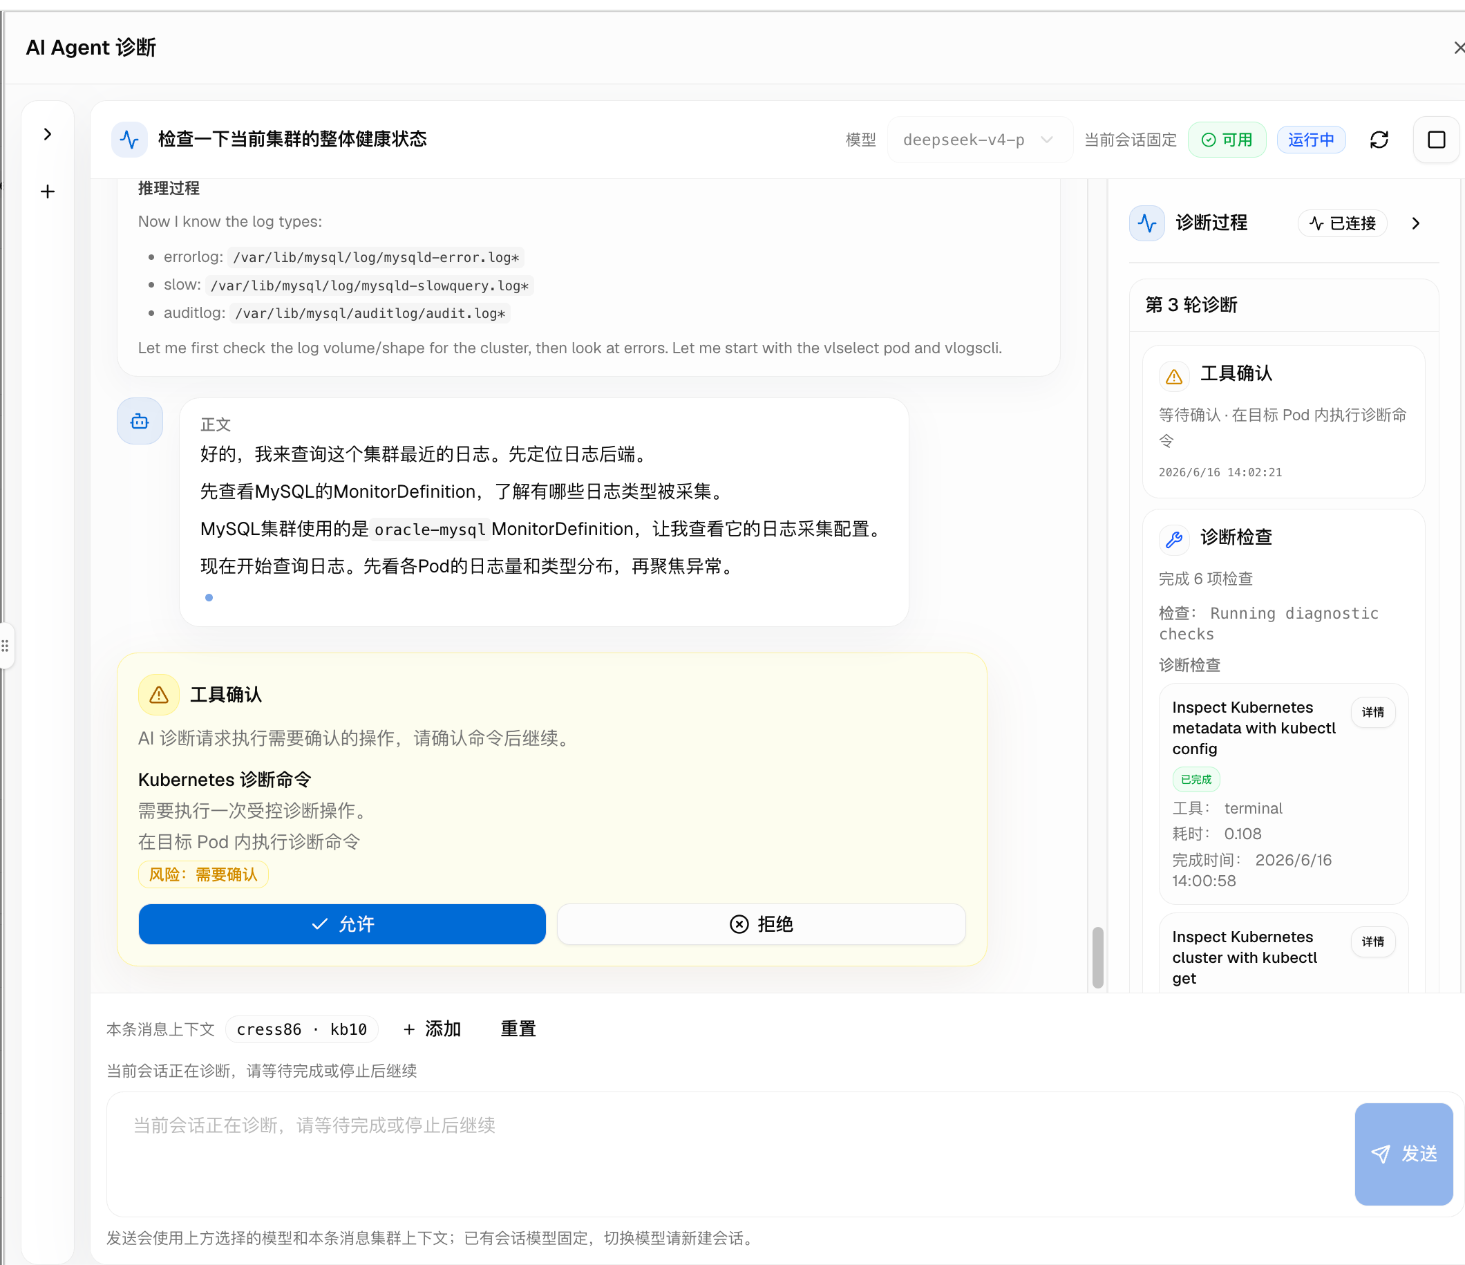Click the 运行中 status badge

click(x=1311, y=140)
